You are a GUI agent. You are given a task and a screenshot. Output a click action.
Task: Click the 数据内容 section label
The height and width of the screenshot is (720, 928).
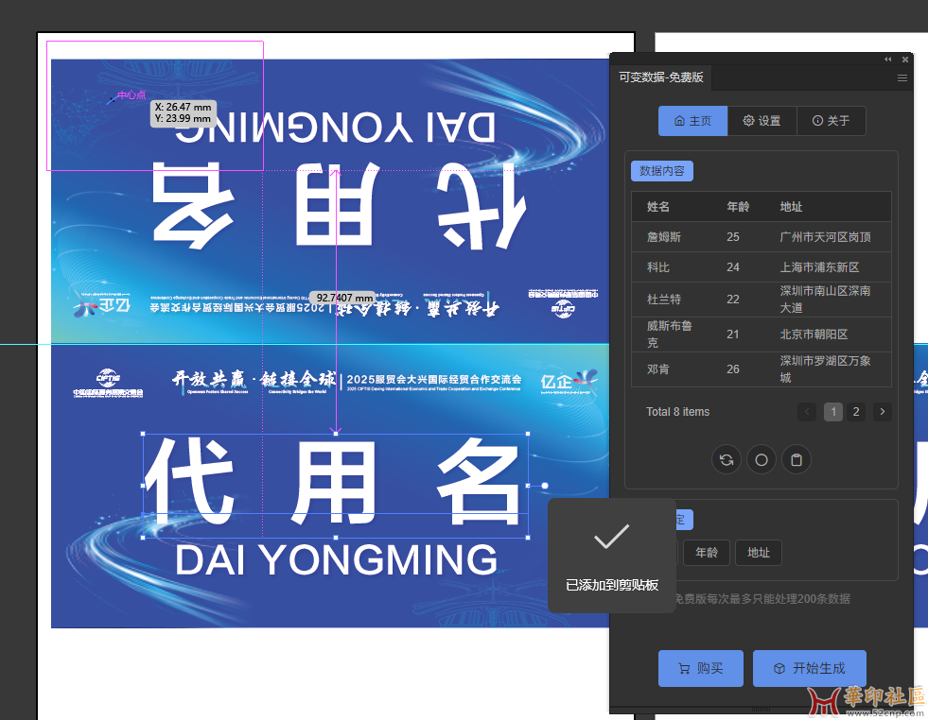[662, 171]
